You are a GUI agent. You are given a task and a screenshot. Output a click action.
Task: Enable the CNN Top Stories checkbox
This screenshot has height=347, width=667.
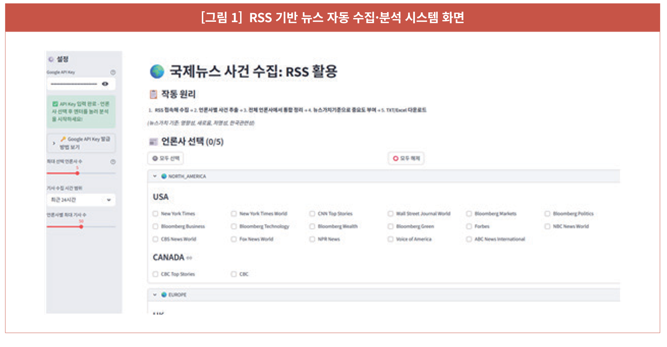(312, 214)
